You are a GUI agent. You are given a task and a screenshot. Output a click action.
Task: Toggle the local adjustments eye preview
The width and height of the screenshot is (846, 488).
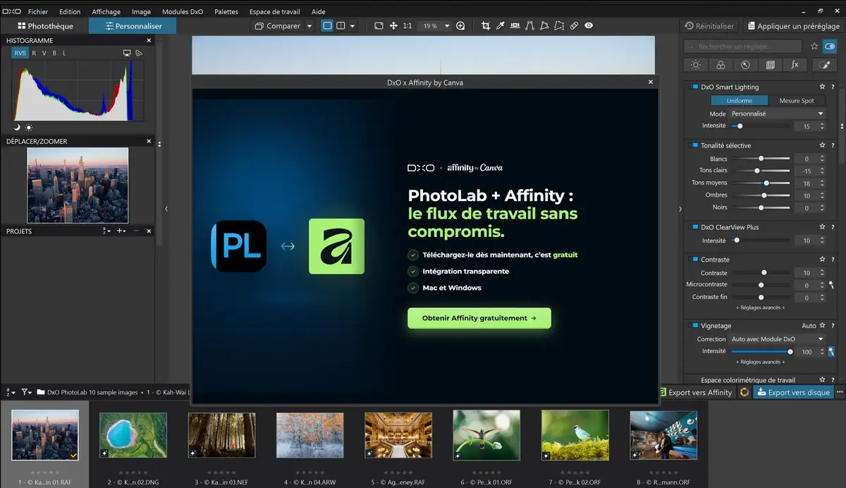pos(589,26)
